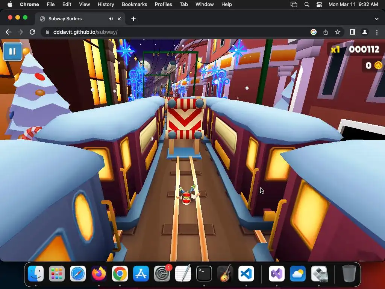The image size is (385, 289).
Task: Open the Edit menu
Action: 67,4
